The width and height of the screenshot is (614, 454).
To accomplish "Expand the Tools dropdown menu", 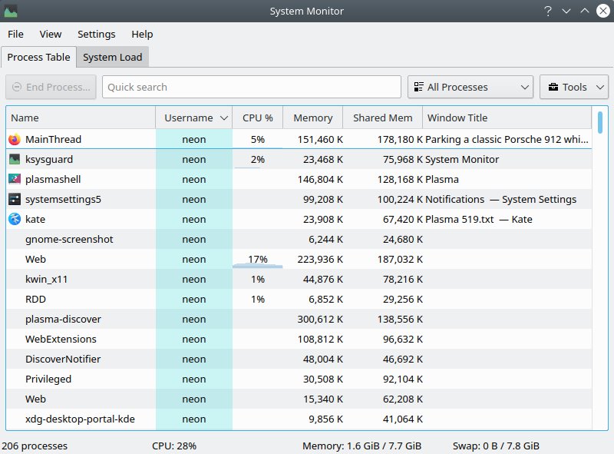I will (574, 88).
